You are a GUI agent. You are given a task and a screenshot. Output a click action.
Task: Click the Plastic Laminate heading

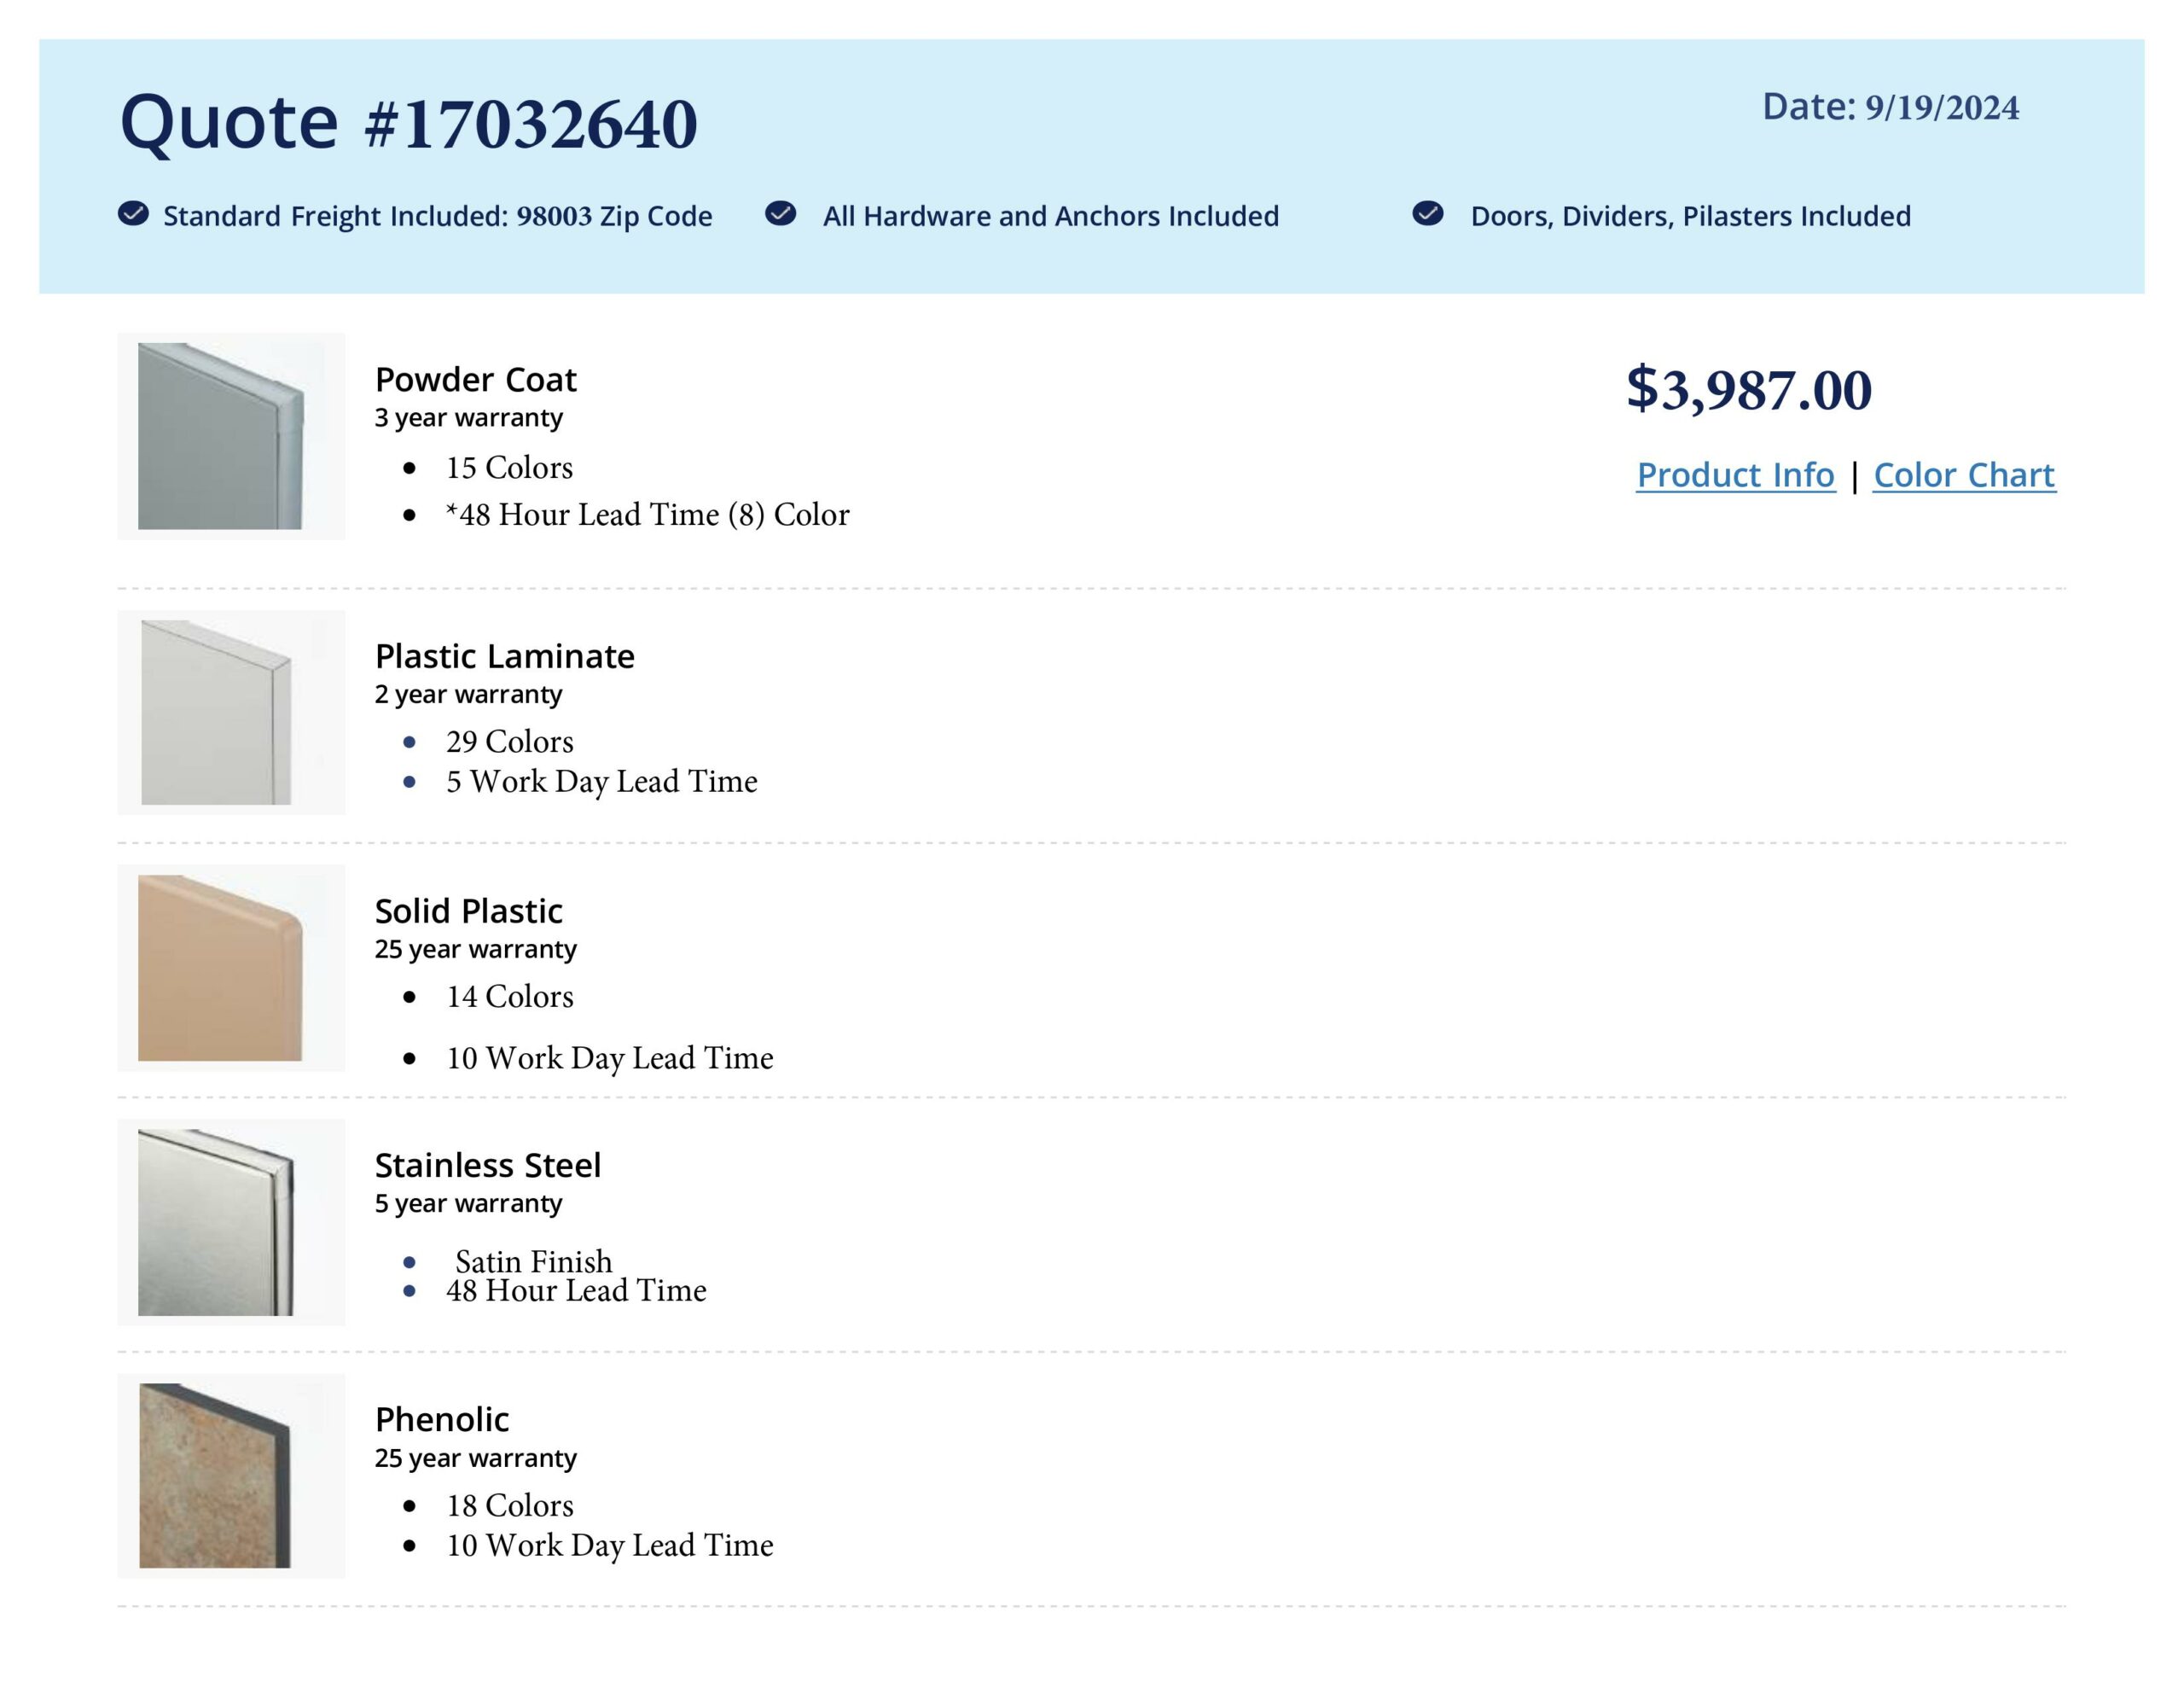coord(504,656)
